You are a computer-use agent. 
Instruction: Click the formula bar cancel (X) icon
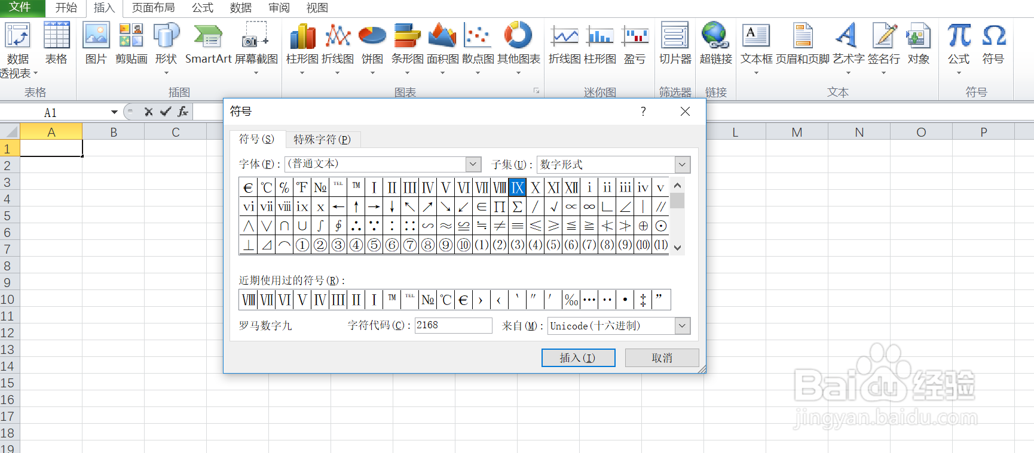pyautogui.click(x=149, y=112)
